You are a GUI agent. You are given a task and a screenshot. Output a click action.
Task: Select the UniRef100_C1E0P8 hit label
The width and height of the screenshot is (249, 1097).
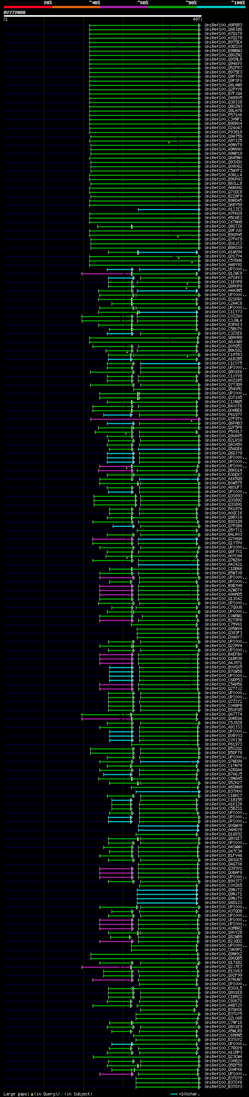(223, 282)
